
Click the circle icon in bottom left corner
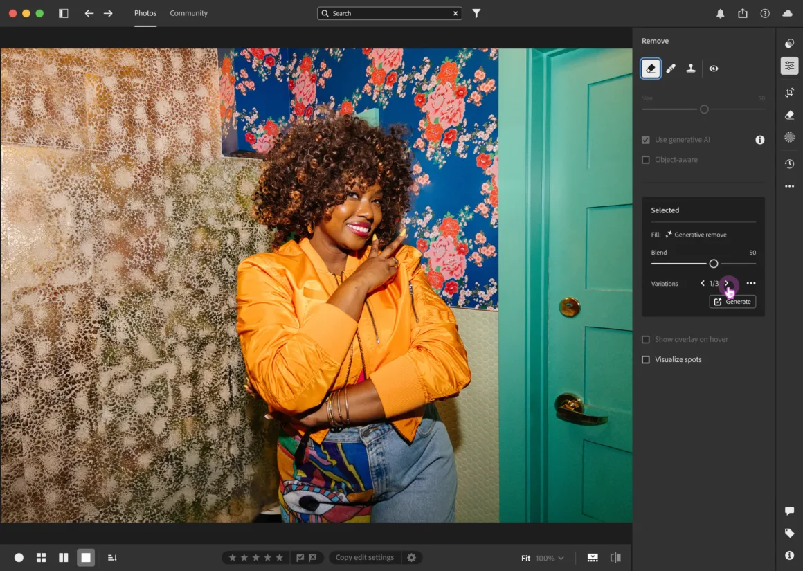point(19,558)
